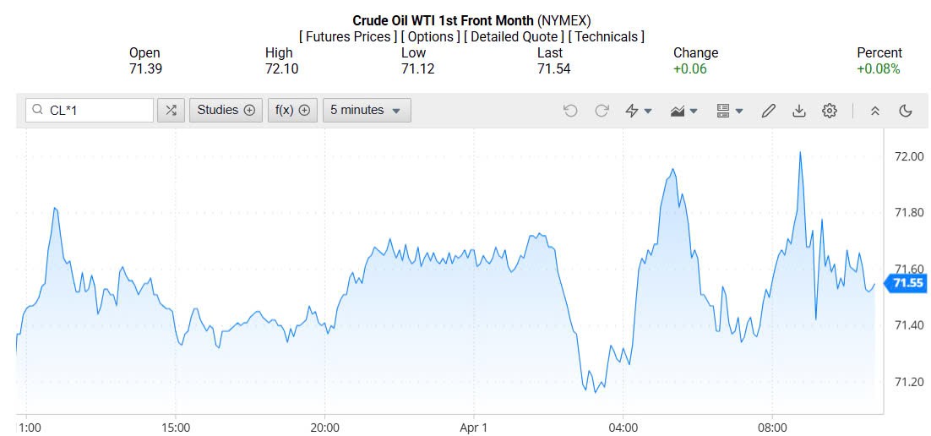Open the draw pencil tool
Viewport: 931px width, 436px height.
pyautogui.click(x=768, y=111)
